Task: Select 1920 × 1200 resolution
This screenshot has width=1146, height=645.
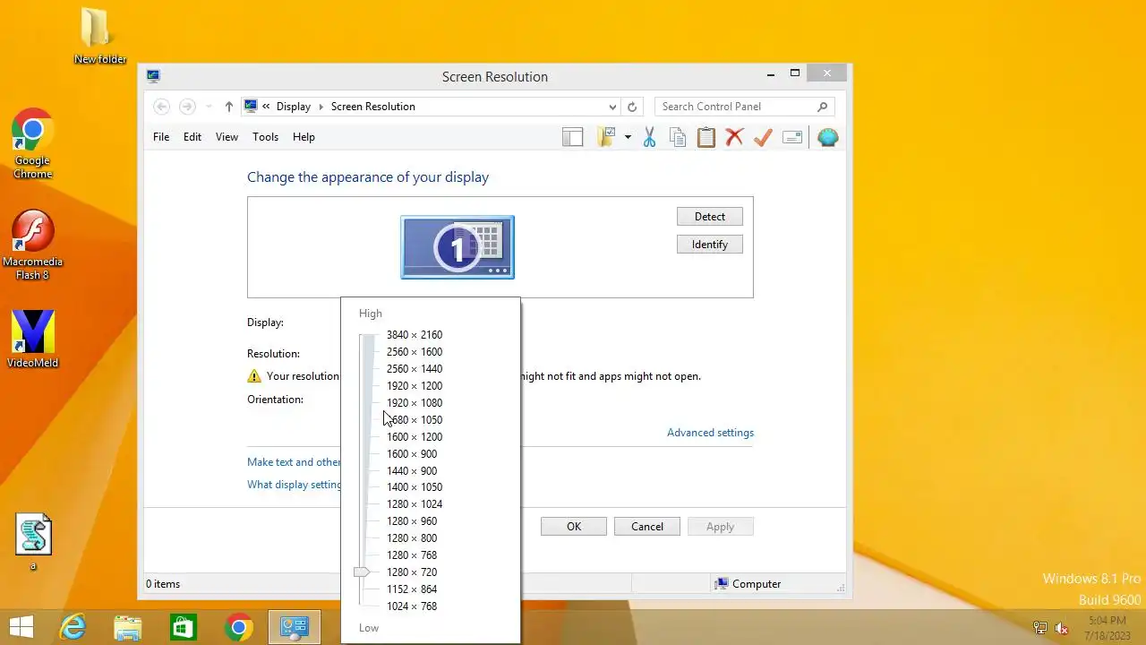Action: 415,386
